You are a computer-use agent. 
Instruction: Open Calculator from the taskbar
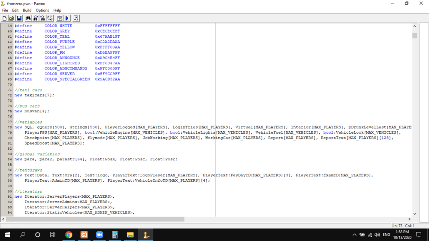115,235
